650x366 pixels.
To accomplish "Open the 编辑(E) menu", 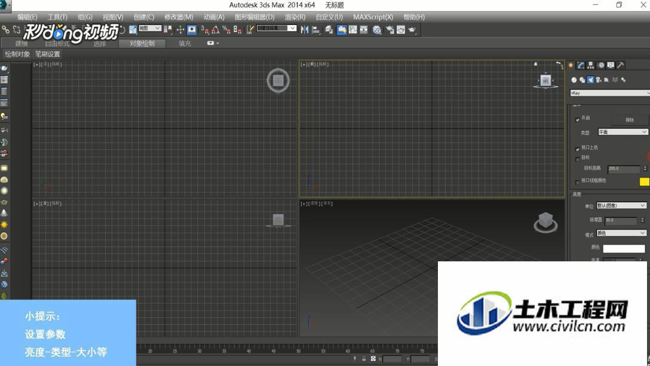I will (x=27, y=17).
